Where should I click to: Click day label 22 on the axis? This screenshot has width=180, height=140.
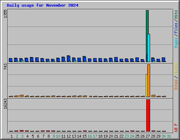pos(121,136)
